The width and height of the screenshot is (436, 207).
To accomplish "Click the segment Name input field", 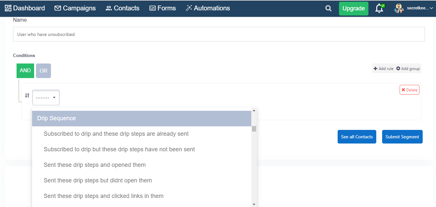I will point(219,34).
